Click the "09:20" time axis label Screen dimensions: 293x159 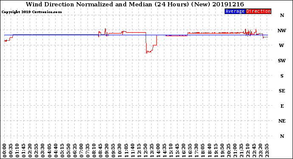[x=107, y=151]
